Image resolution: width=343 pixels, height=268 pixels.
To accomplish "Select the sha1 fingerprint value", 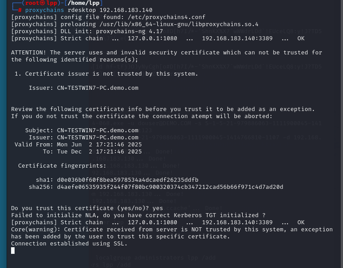I will 127,180.
